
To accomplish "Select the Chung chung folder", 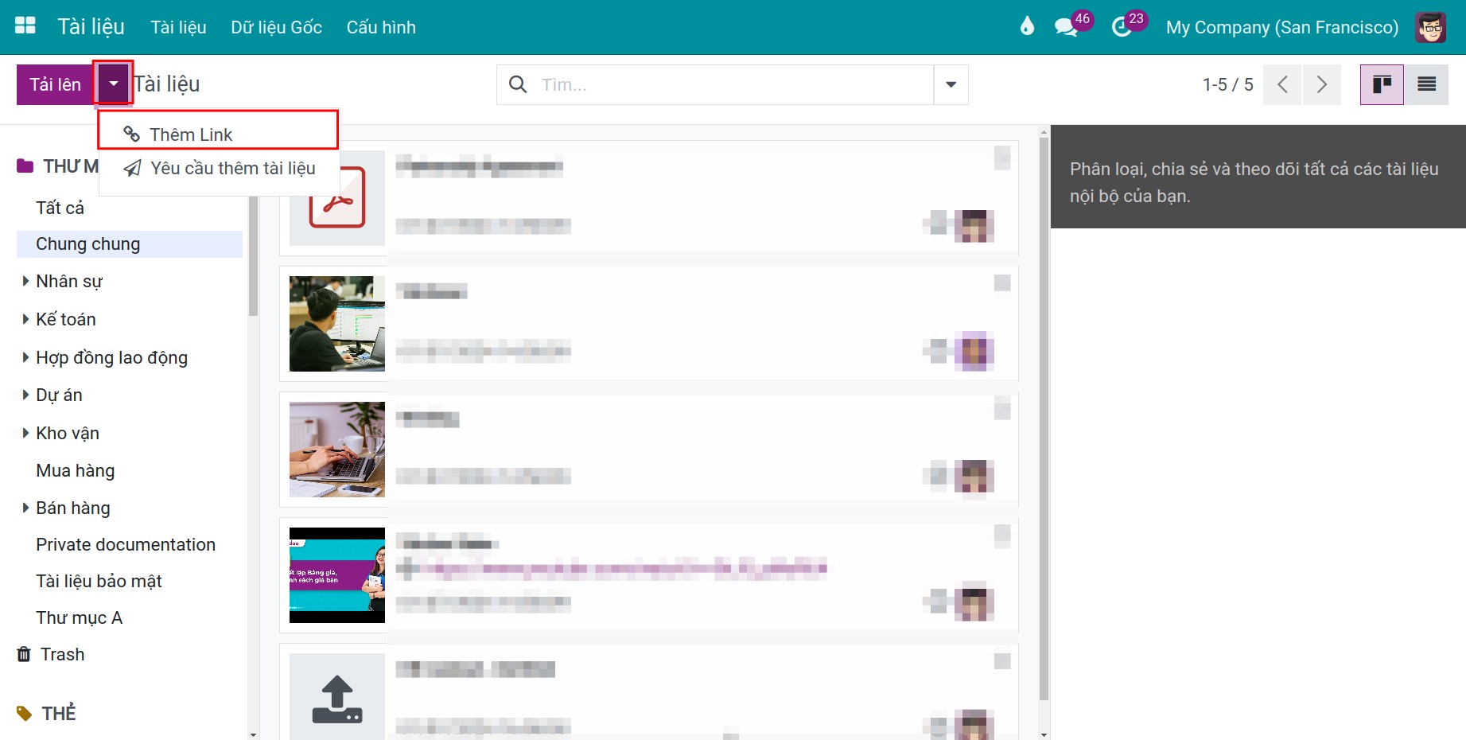I will click(x=130, y=244).
